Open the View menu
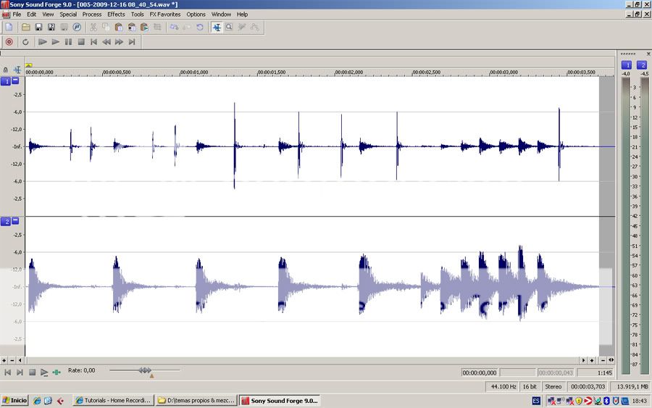Image resolution: width=652 pixels, height=408 pixels. click(x=48, y=14)
